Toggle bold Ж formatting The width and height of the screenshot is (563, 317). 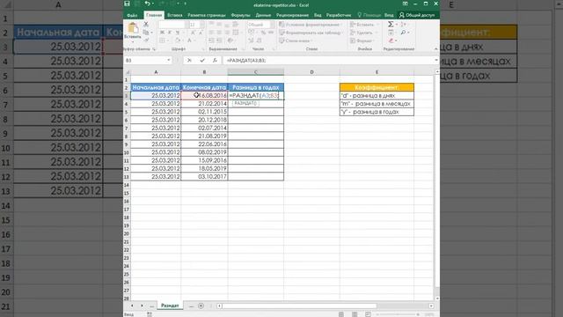[x=162, y=33]
